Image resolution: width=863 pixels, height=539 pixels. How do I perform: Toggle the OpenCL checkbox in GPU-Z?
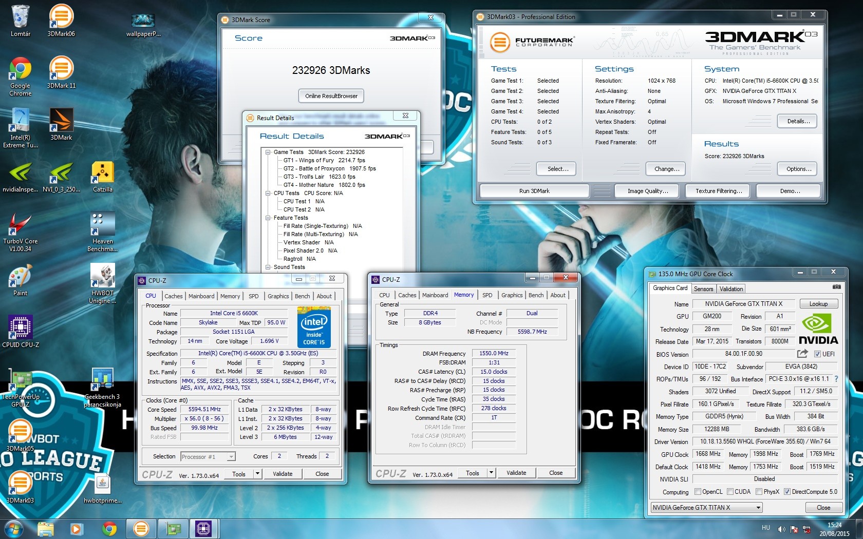(698, 492)
